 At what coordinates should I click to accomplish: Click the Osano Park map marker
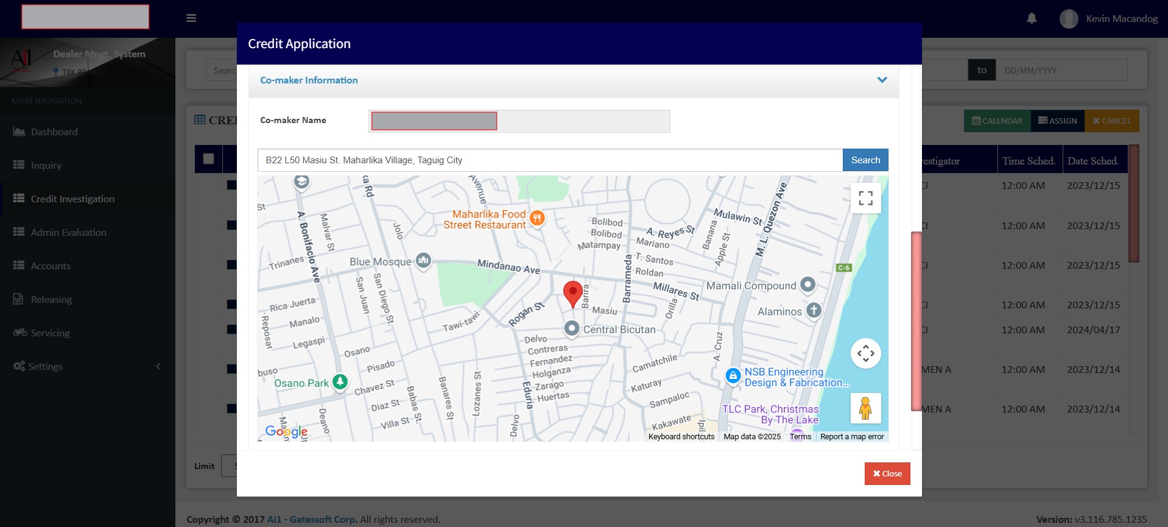[x=340, y=382]
